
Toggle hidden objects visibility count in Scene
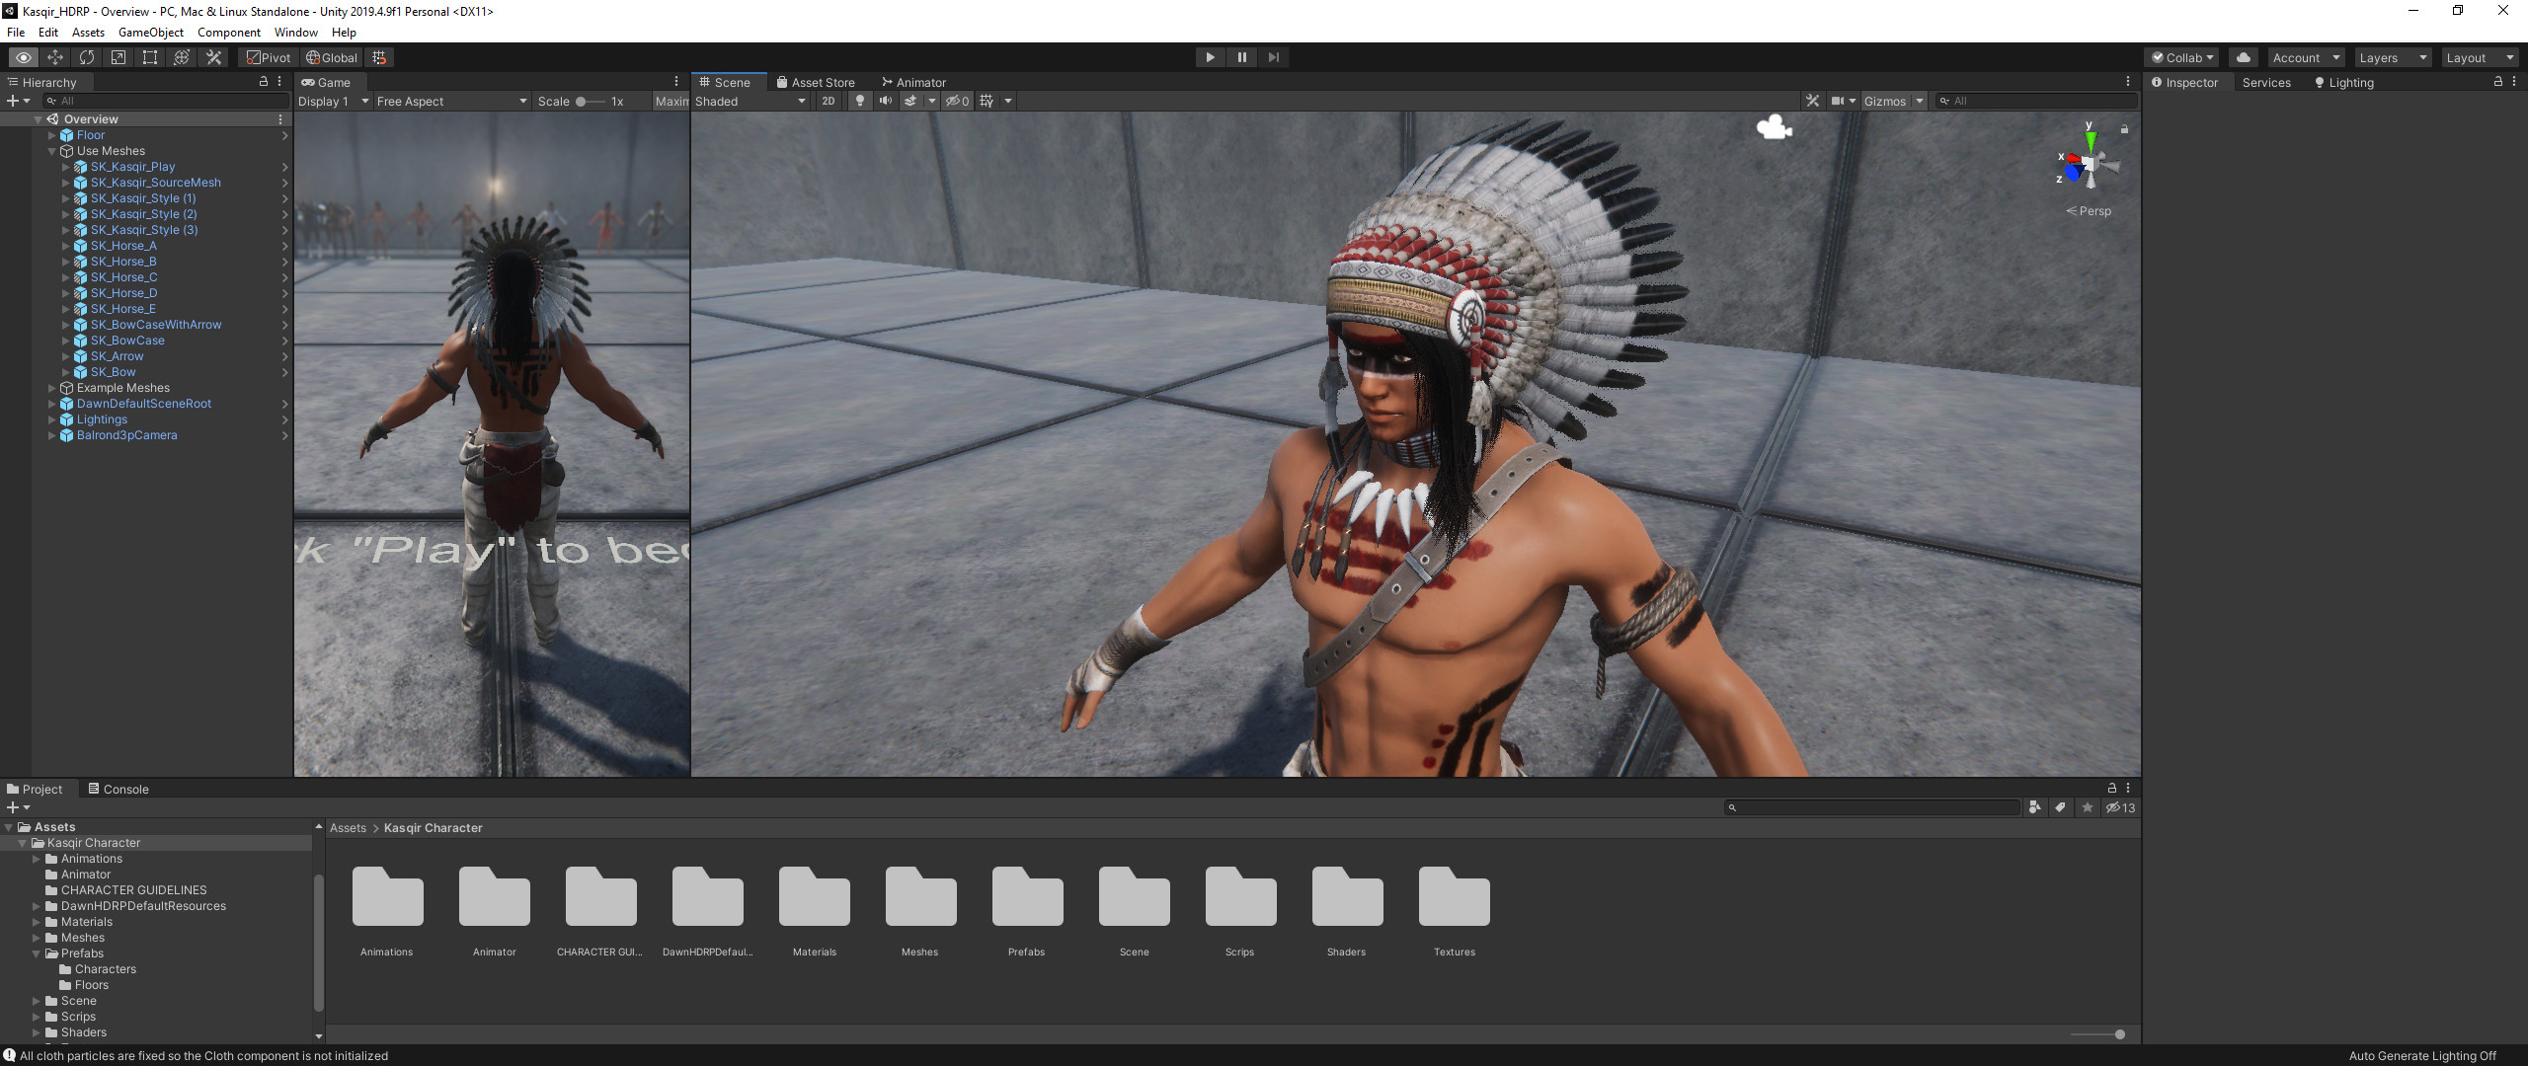pos(957,101)
